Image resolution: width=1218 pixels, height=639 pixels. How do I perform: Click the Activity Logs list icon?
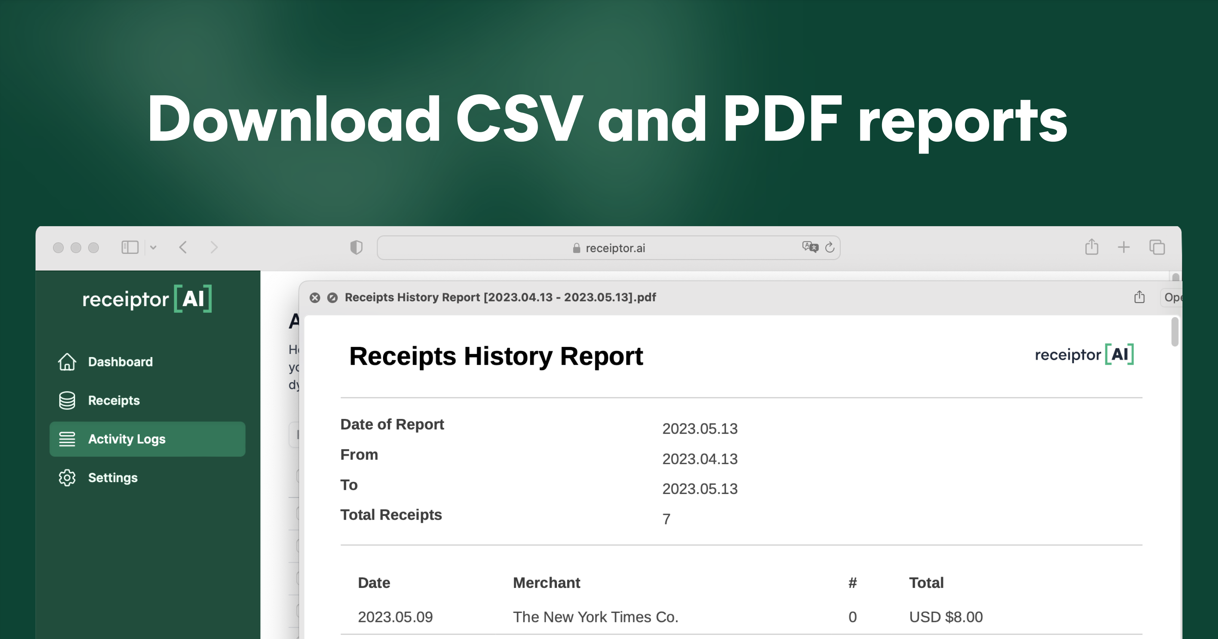click(67, 439)
